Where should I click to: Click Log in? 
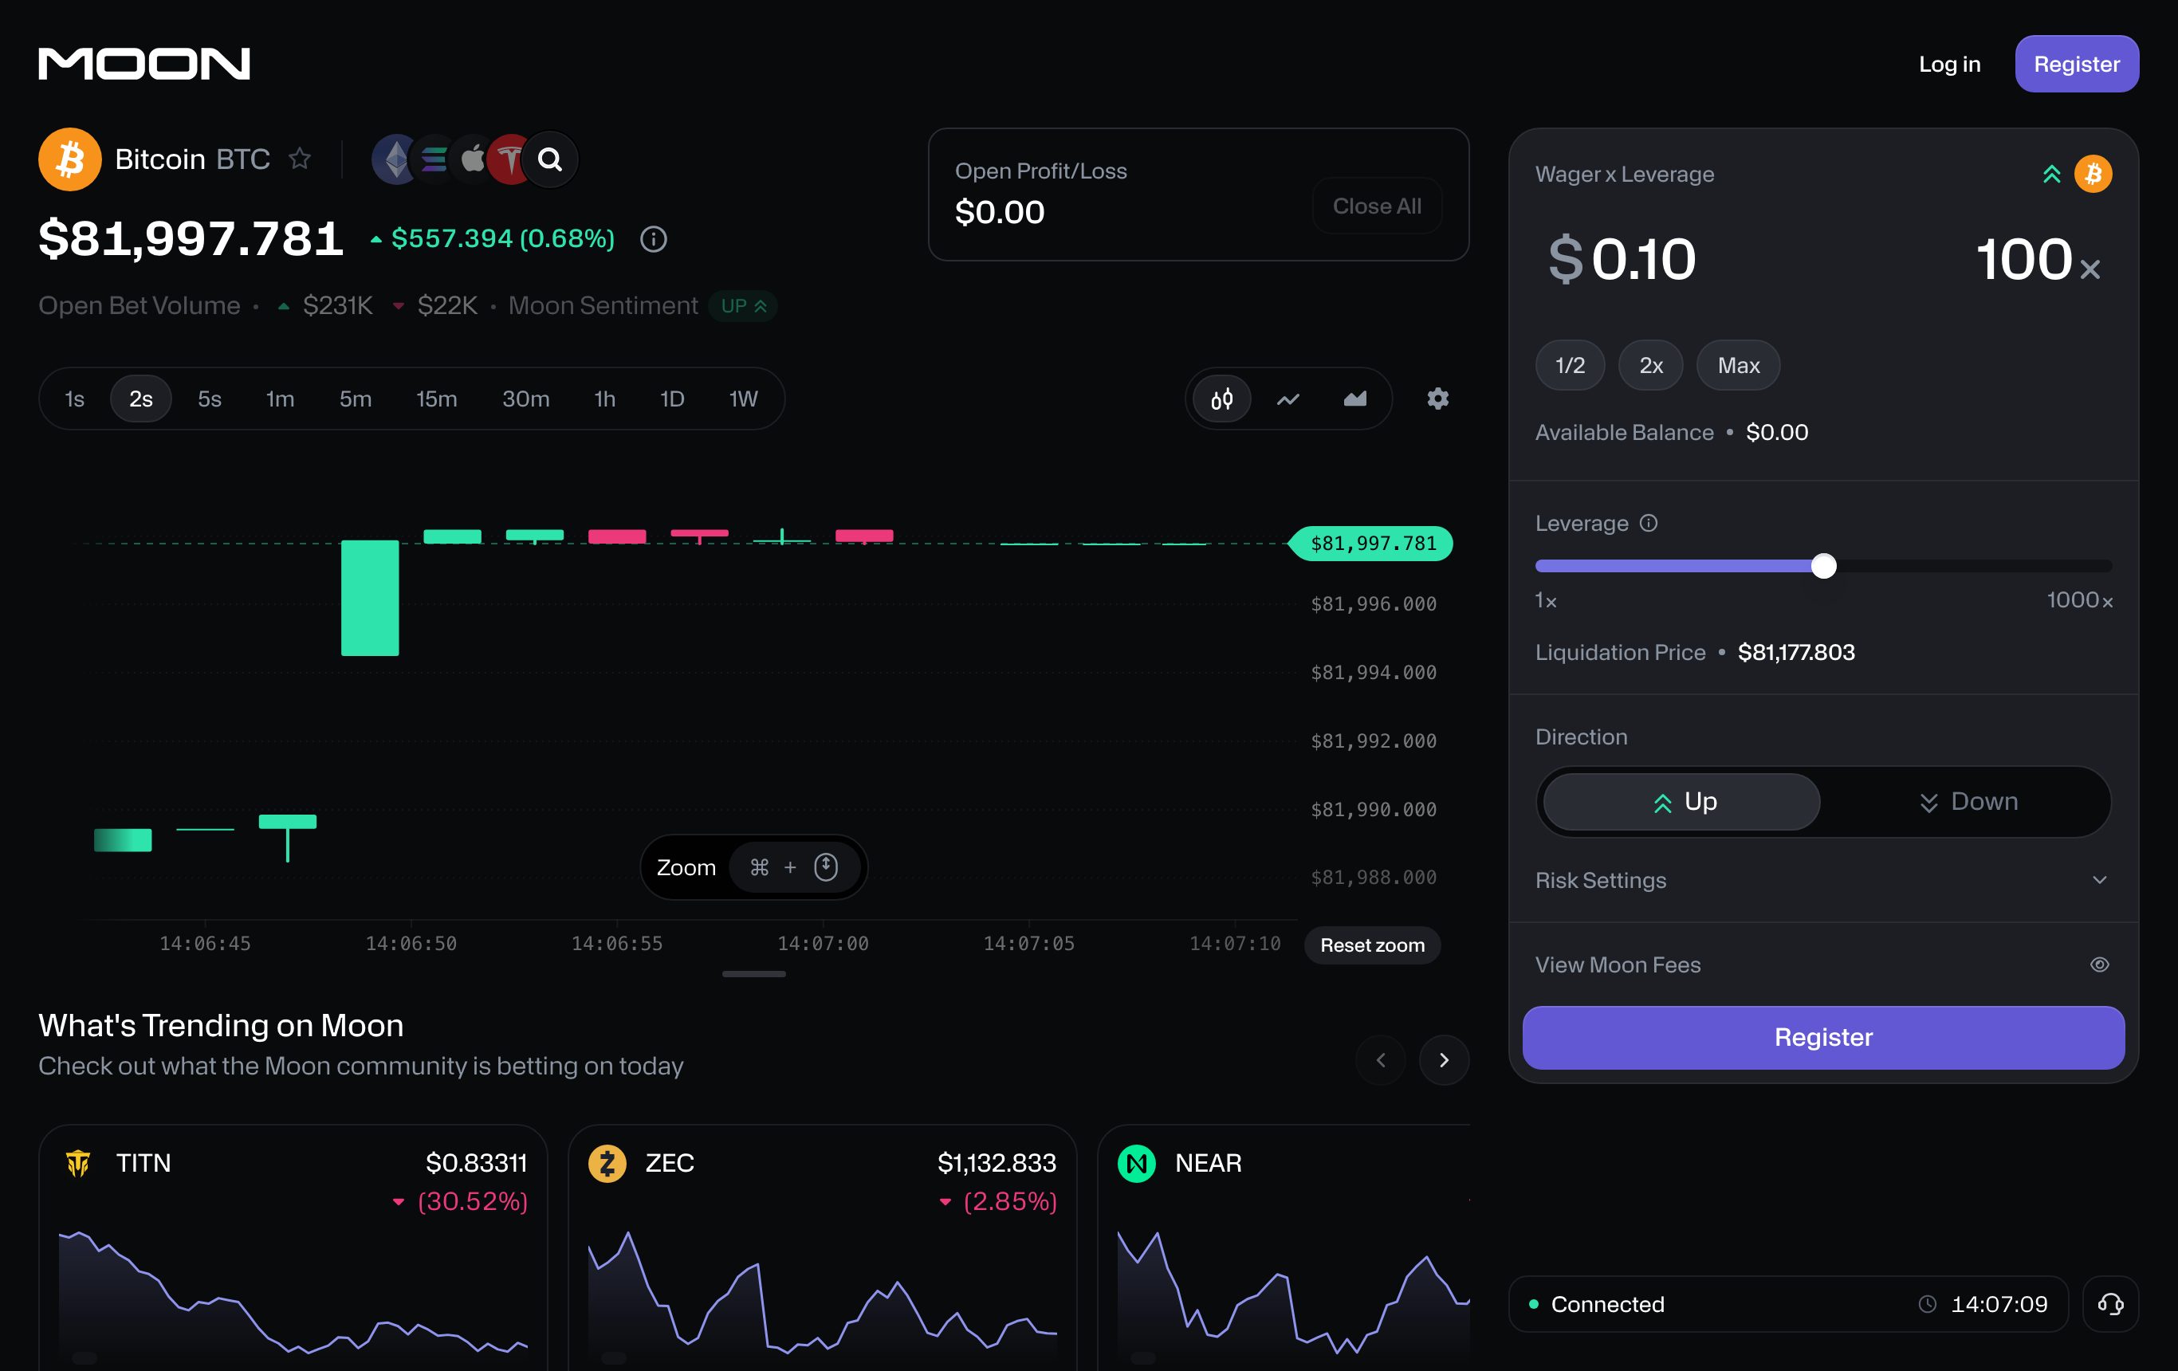[1949, 65]
